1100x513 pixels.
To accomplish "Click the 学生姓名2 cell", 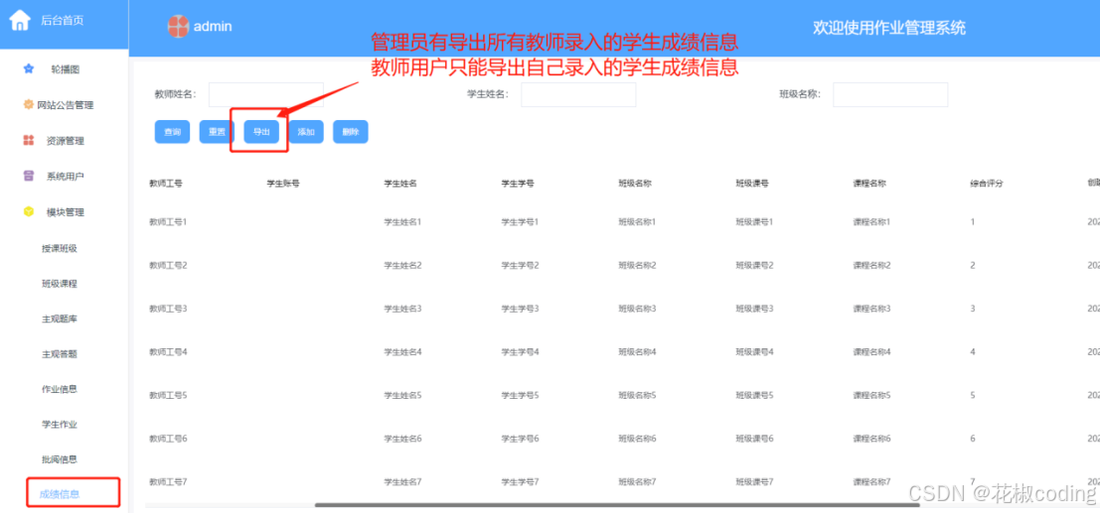I will click(x=402, y=265).
